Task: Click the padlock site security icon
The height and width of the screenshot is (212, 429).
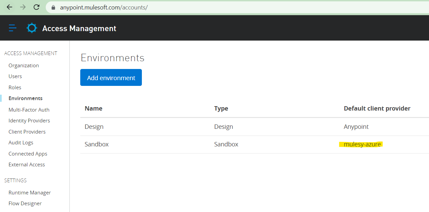Action: coord(53,7)
